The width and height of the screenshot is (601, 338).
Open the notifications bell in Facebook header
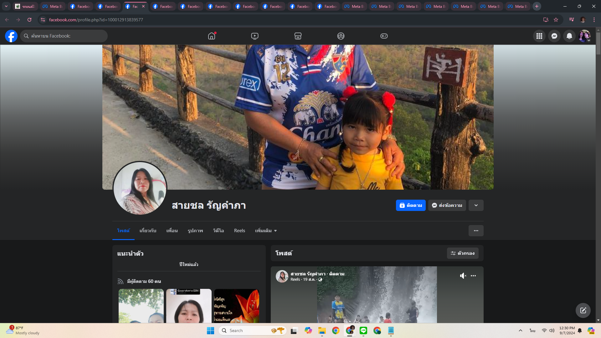[x=569, y=36]
